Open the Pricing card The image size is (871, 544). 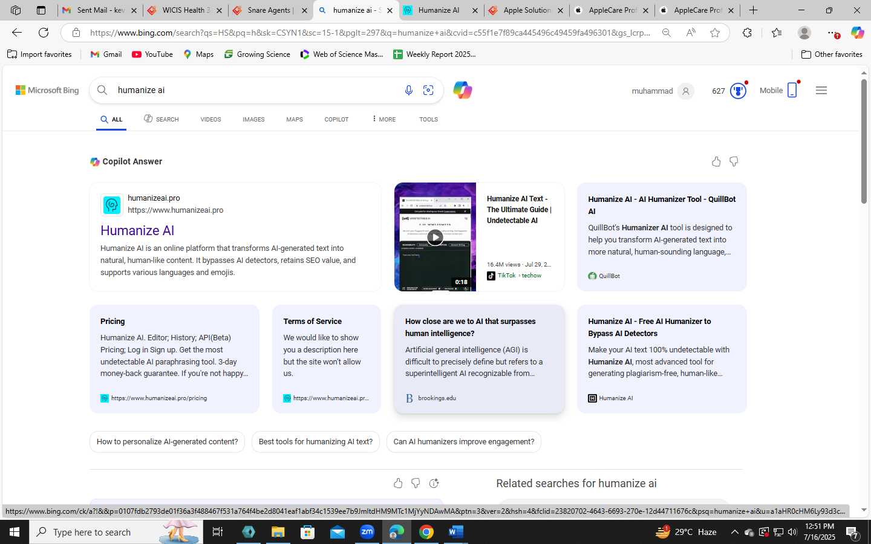point(174,358)
